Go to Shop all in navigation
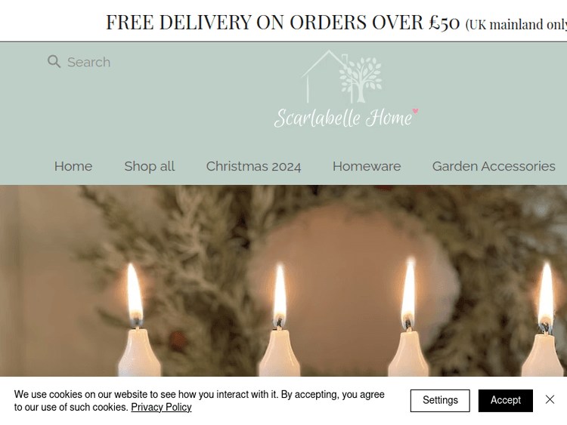Viewport: 567px width, 425px height. tap(150, 167)
